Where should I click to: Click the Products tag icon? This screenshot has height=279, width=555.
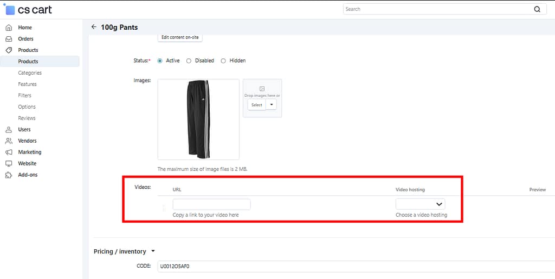tap(9, 50)
